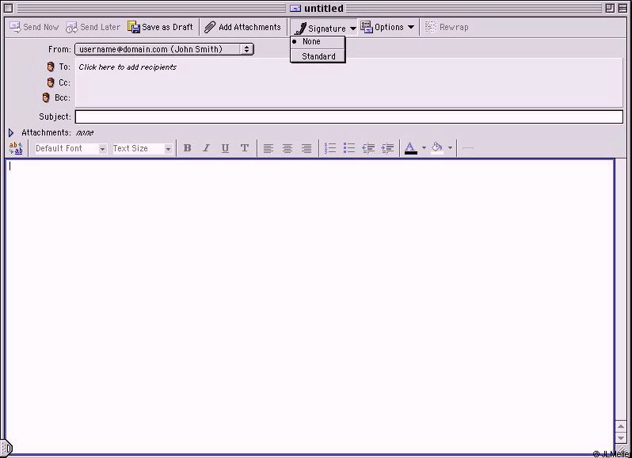Apply teletype fixed-width text style
632x458 pixels.
245,148
